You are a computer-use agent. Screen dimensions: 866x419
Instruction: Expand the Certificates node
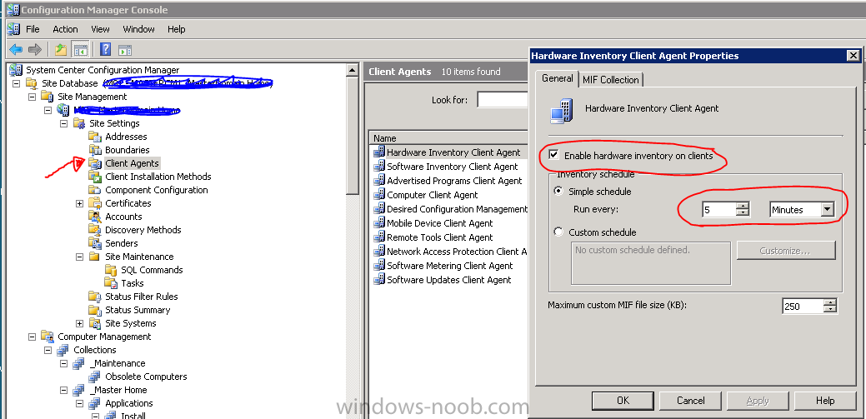[79, 203]
